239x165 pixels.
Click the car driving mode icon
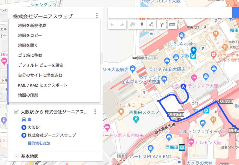[x=24, y=119]
